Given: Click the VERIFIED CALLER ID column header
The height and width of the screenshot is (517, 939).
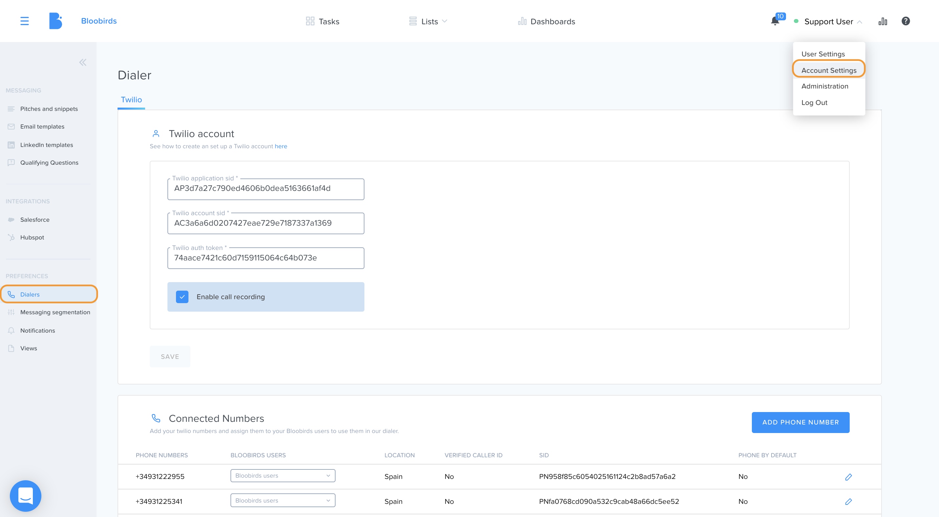Looking at the screenshot, I should pyautogui.click(x=473, y=455).
